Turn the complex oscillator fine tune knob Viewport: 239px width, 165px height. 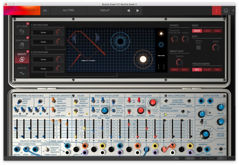click(140, 111)
